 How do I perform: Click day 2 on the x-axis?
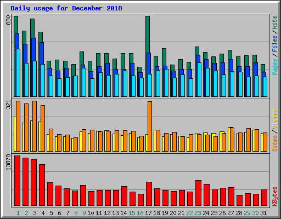click(26, 213)
